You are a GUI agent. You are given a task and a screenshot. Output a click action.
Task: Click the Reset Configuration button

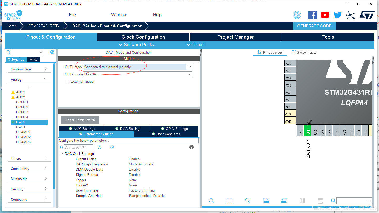coord(80,120)
